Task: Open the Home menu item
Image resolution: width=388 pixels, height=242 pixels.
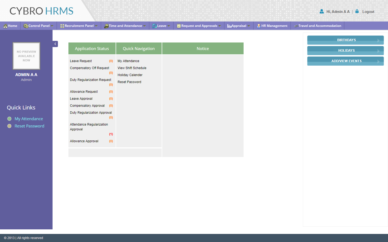Action: [x=10, y=26]
